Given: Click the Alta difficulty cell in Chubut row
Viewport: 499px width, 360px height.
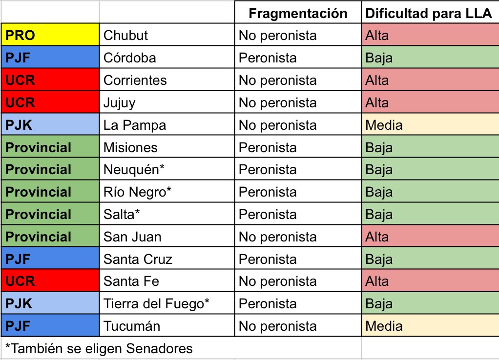Looking at the screenshot, I should (x=430, y=35).
